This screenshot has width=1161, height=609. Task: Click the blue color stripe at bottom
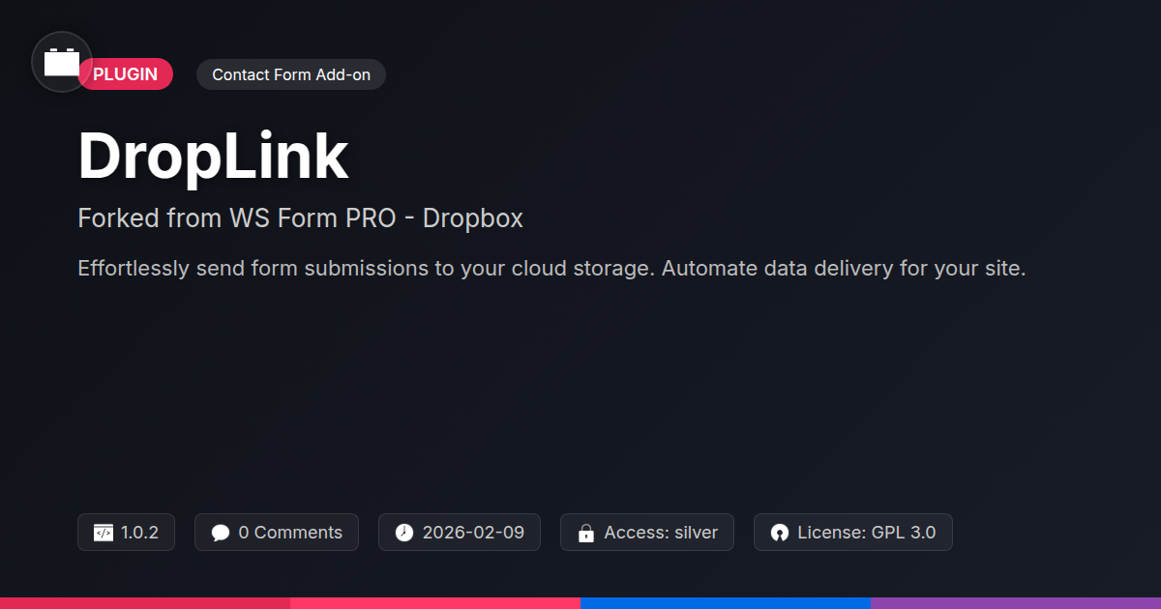726,603
